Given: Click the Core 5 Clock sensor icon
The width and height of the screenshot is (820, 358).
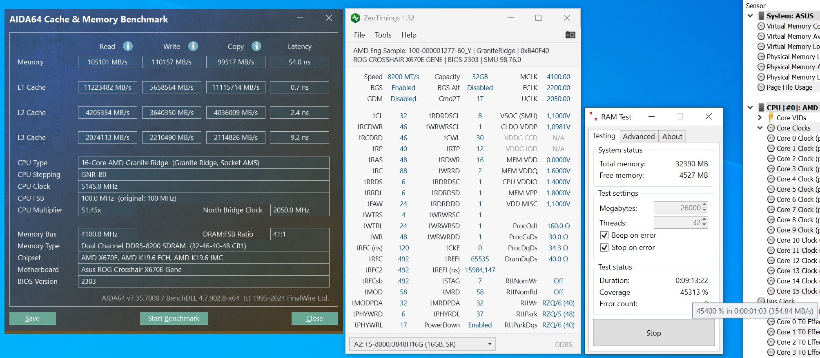Looking at the screenshot, I should click(771, 189).
